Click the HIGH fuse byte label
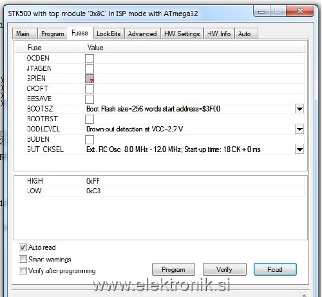This screenshot has height=297, width=322. click(x=35, y=181)
